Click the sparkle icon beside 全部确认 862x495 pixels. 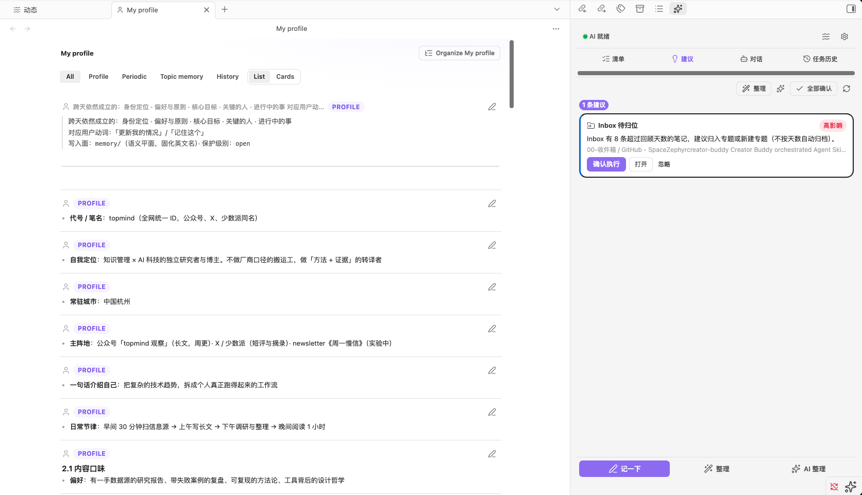781,89
